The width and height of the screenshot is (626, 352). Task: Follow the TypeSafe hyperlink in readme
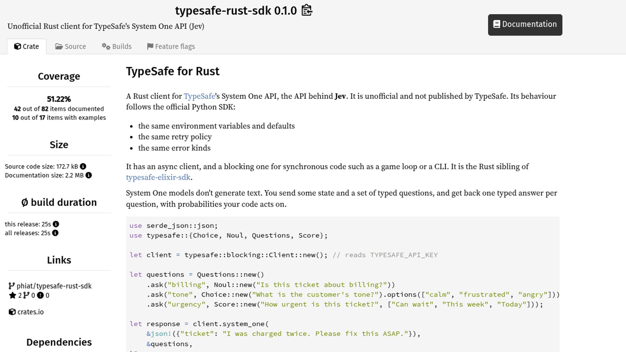click(199, 96)
